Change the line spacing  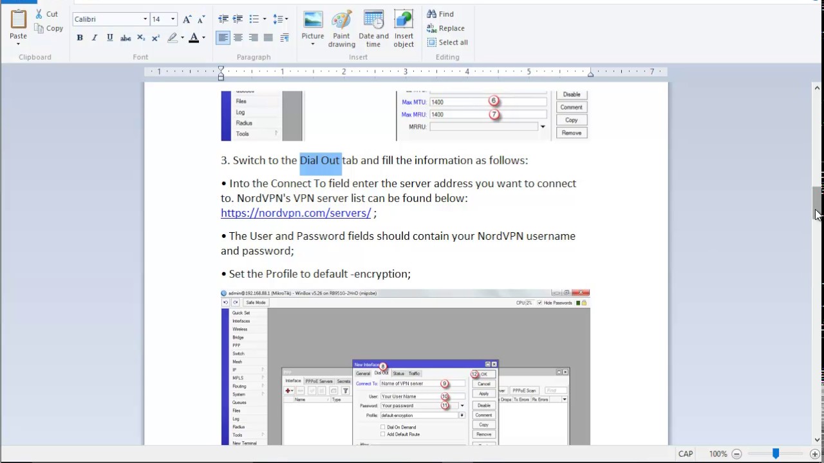coord(277,19)
